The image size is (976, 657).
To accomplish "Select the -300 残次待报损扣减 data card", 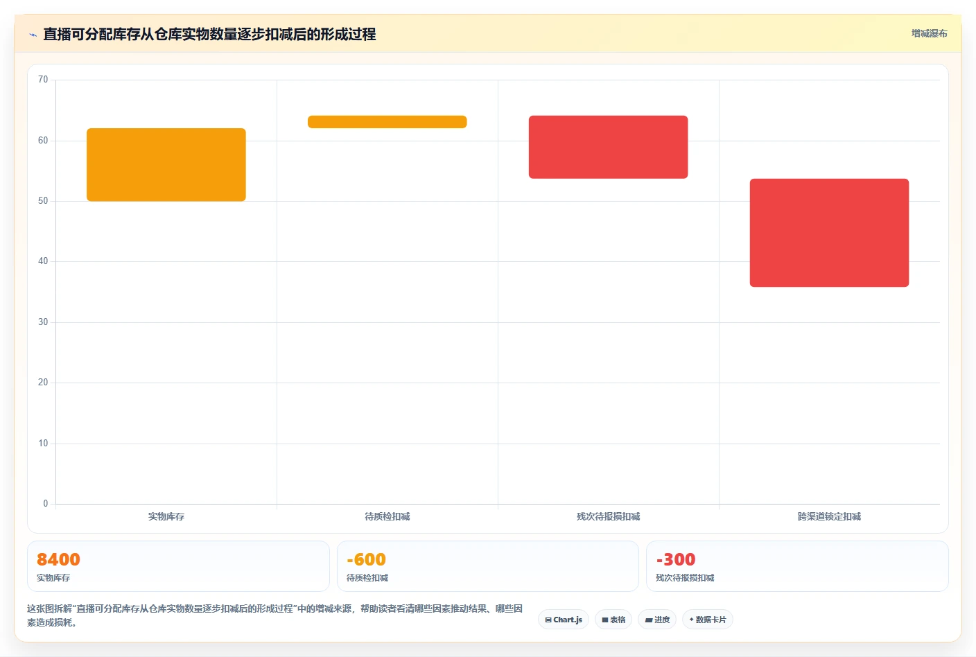I will click(x=797, y=566).
